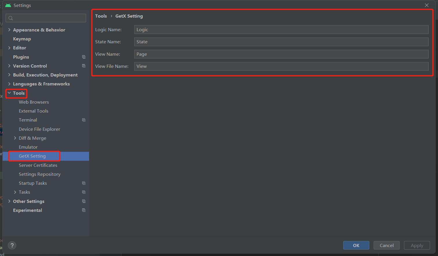The height and width of the screenshot is (256, 438).
Task: Click the View Name input field
Action: pyautogui.click(x=281, y=54)
